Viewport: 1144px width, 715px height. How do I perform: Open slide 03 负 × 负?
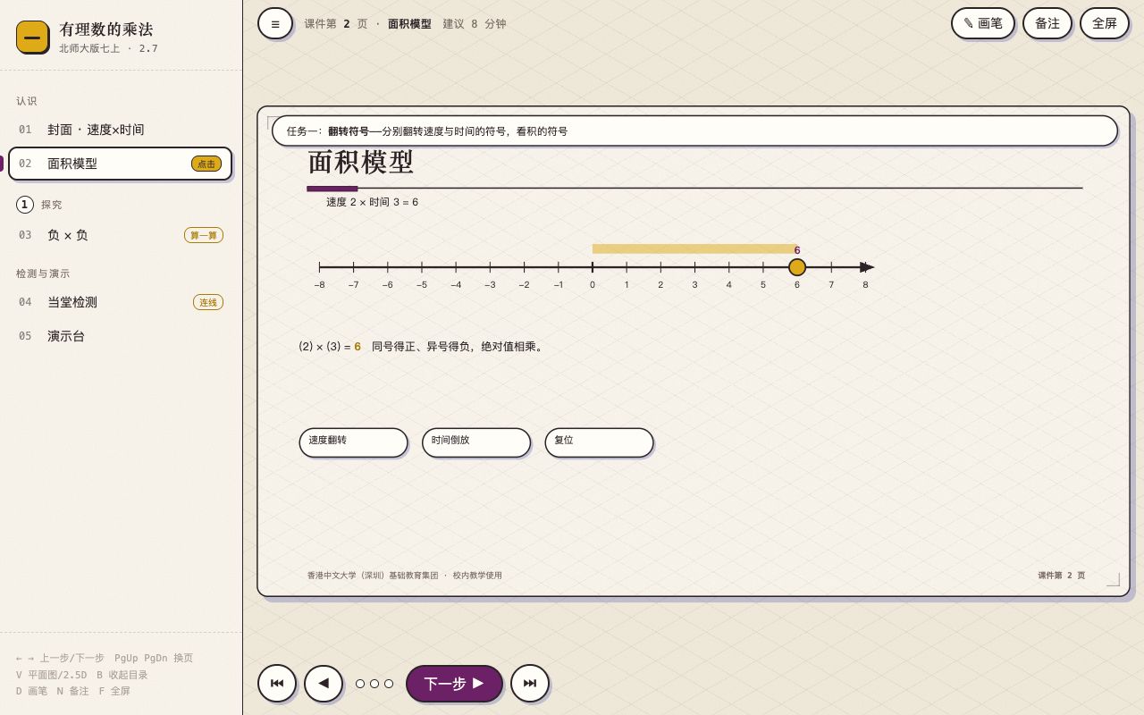click(x=120, y=235)
